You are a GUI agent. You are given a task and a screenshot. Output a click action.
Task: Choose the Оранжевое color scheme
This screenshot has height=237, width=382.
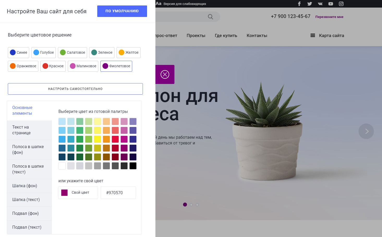[23, 66]
